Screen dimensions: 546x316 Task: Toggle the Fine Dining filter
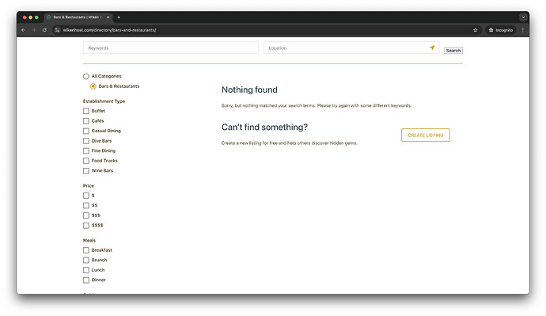point(86,150)
